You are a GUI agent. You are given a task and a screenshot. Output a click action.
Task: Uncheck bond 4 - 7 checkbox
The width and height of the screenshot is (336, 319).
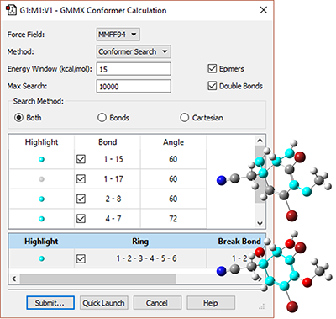click(81, 218)
